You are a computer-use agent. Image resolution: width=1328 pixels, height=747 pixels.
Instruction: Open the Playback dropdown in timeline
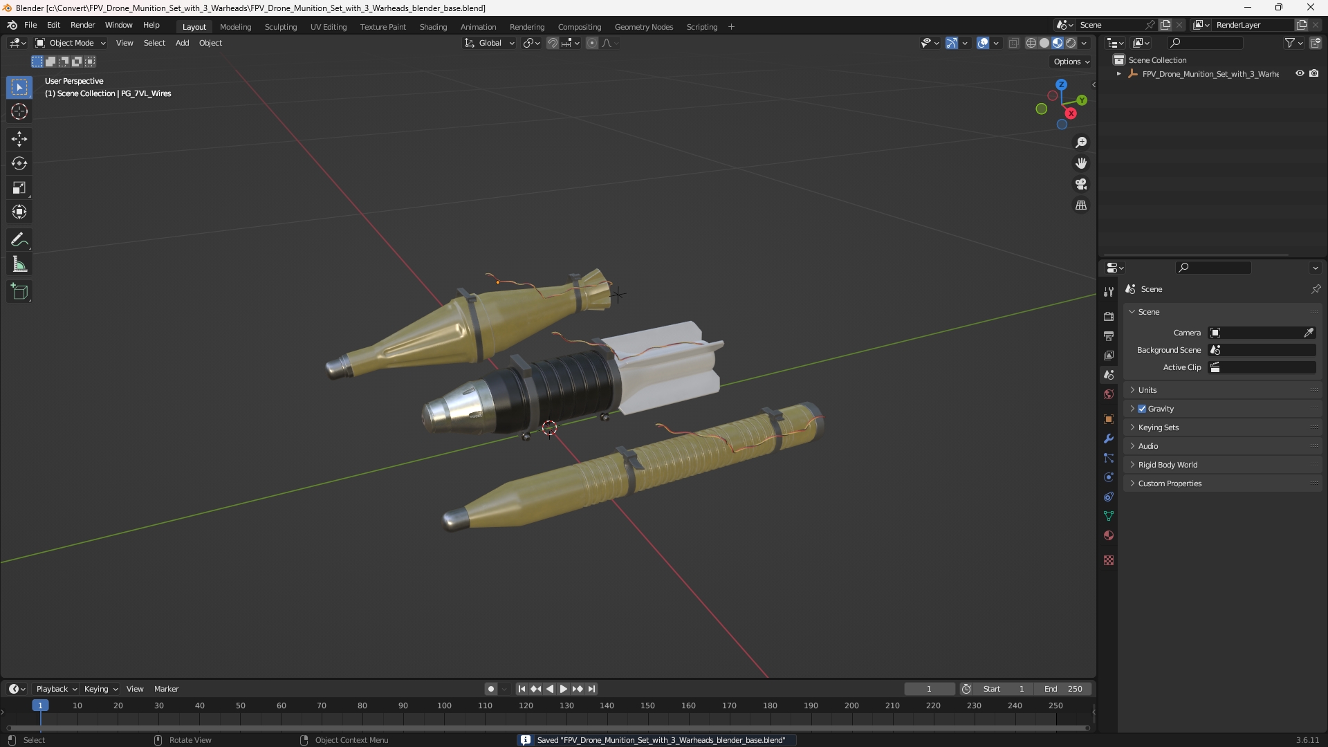56,689
